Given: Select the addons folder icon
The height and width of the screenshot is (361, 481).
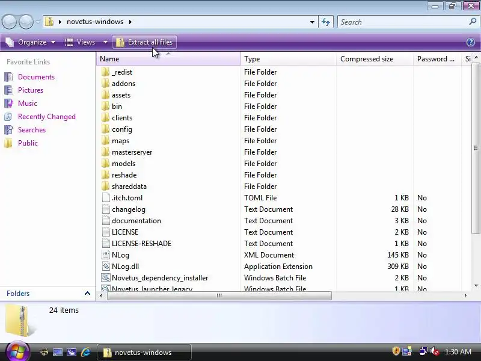Looking at the screenshot, I should [106, 83].
